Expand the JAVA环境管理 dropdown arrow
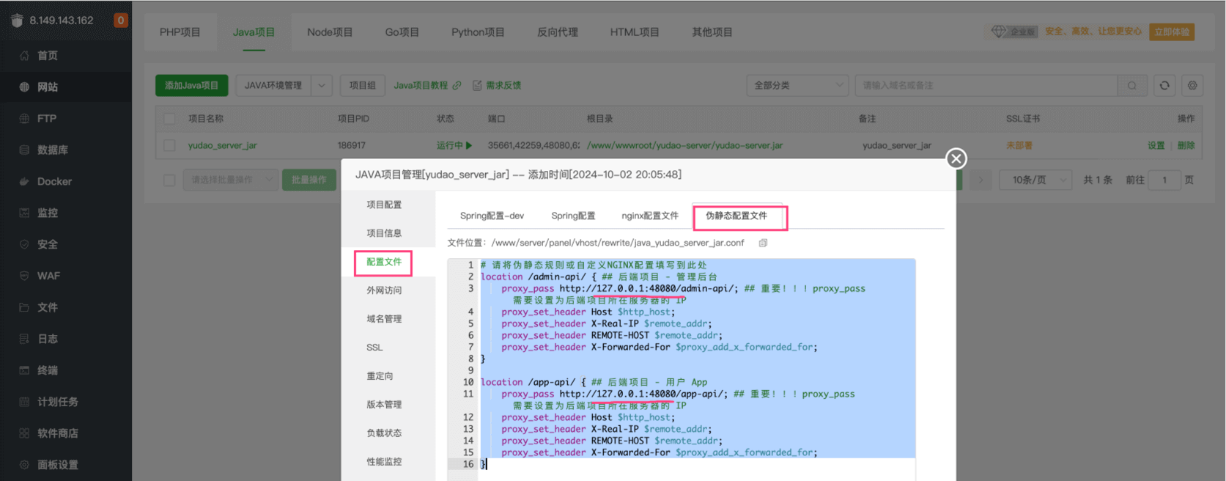The height and width of the screenshot is (481, 1226). click(322, 86)
